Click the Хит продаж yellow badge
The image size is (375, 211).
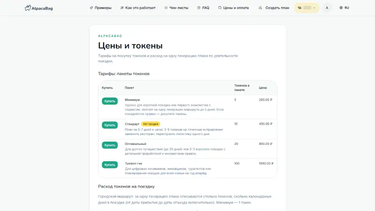(x=150, y=124)
